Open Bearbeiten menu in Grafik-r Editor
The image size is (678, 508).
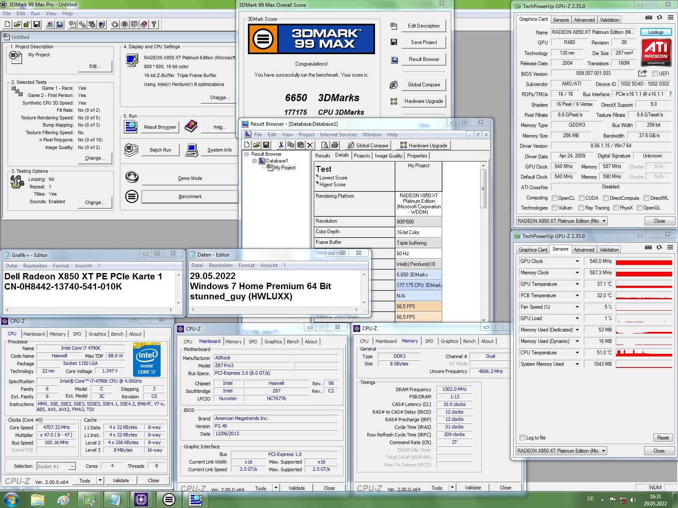(35, 266)
